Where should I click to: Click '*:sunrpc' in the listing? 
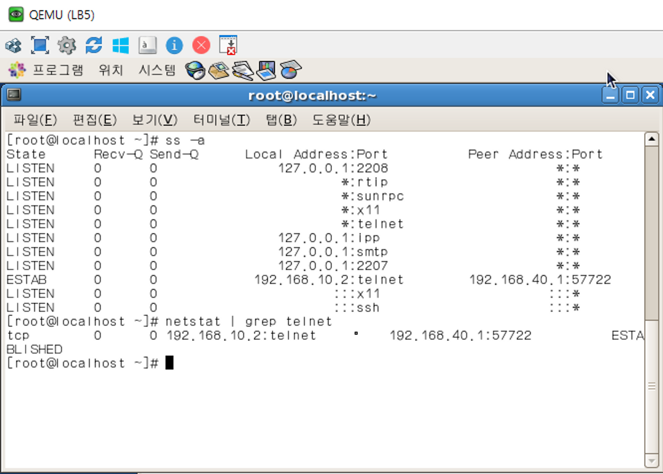pos(372,196)
